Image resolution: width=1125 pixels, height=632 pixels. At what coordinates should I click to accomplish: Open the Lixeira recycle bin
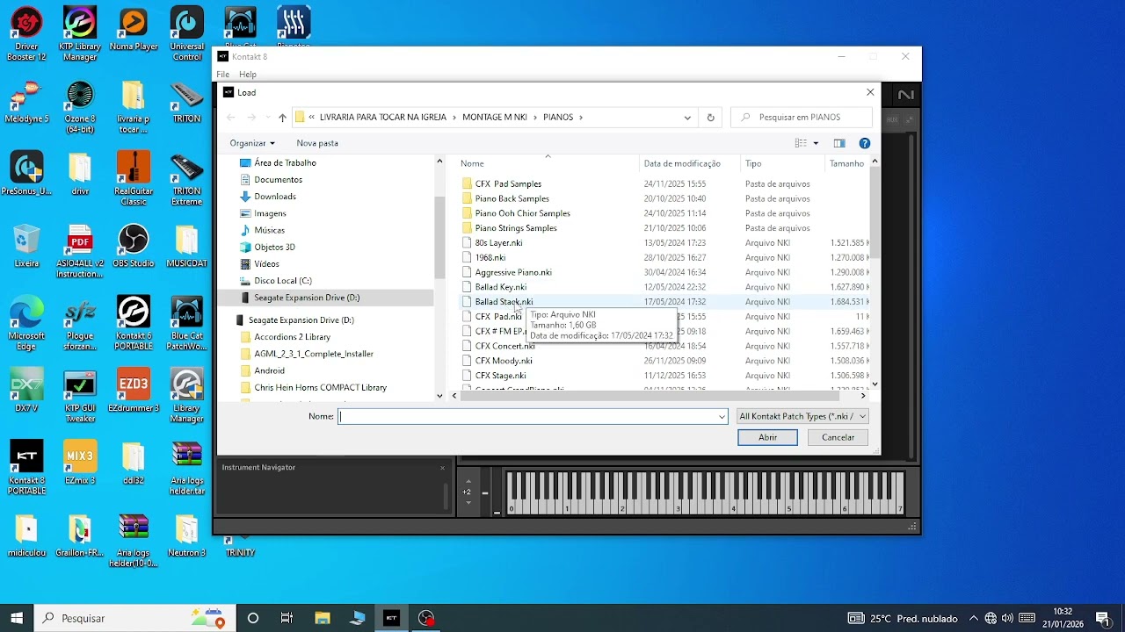point(26,247)
